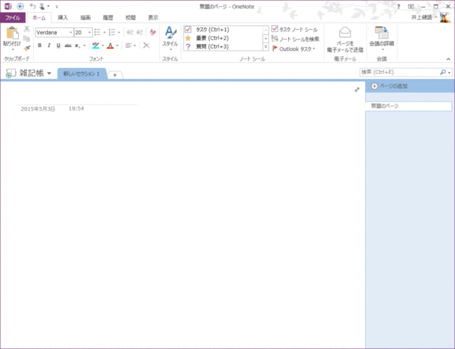Screen dimensions: 455x349
Task: Send page by email envelope icon
Action: pos(345,33)
